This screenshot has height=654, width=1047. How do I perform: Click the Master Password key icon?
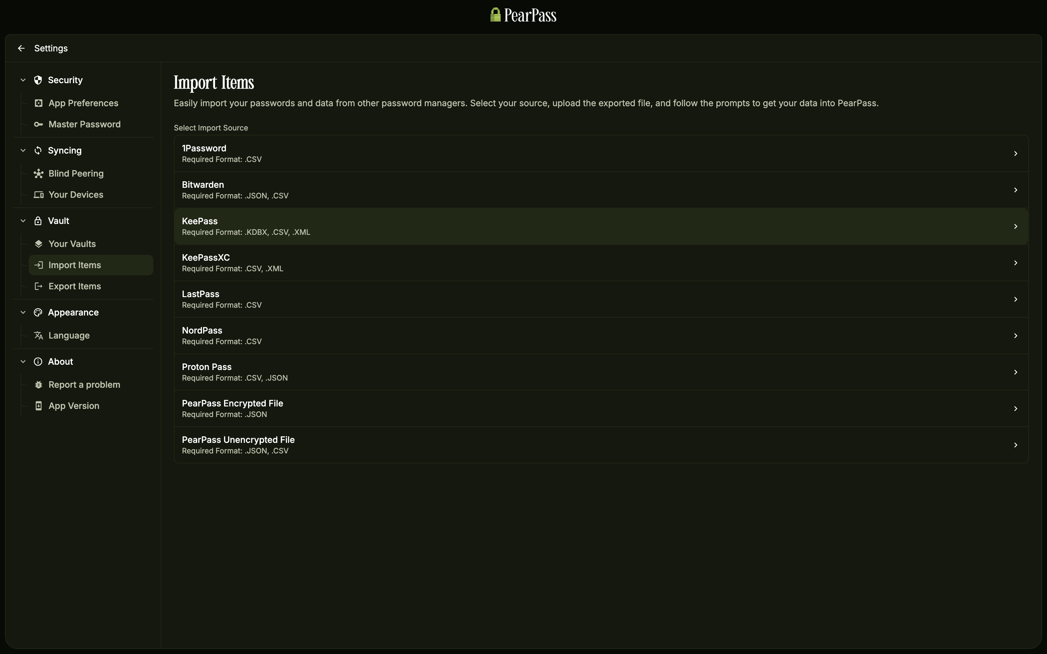point(39,125)
